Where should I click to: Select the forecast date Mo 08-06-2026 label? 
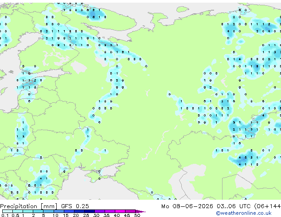coord(187,206)
